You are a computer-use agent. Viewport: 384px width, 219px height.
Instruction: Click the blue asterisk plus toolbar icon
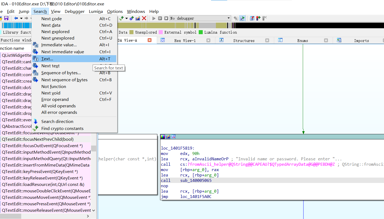pos(132,18)
